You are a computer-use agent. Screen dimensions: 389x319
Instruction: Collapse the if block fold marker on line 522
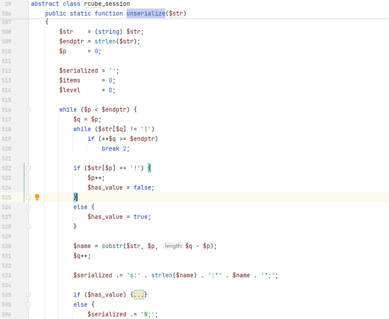[29, 168]
